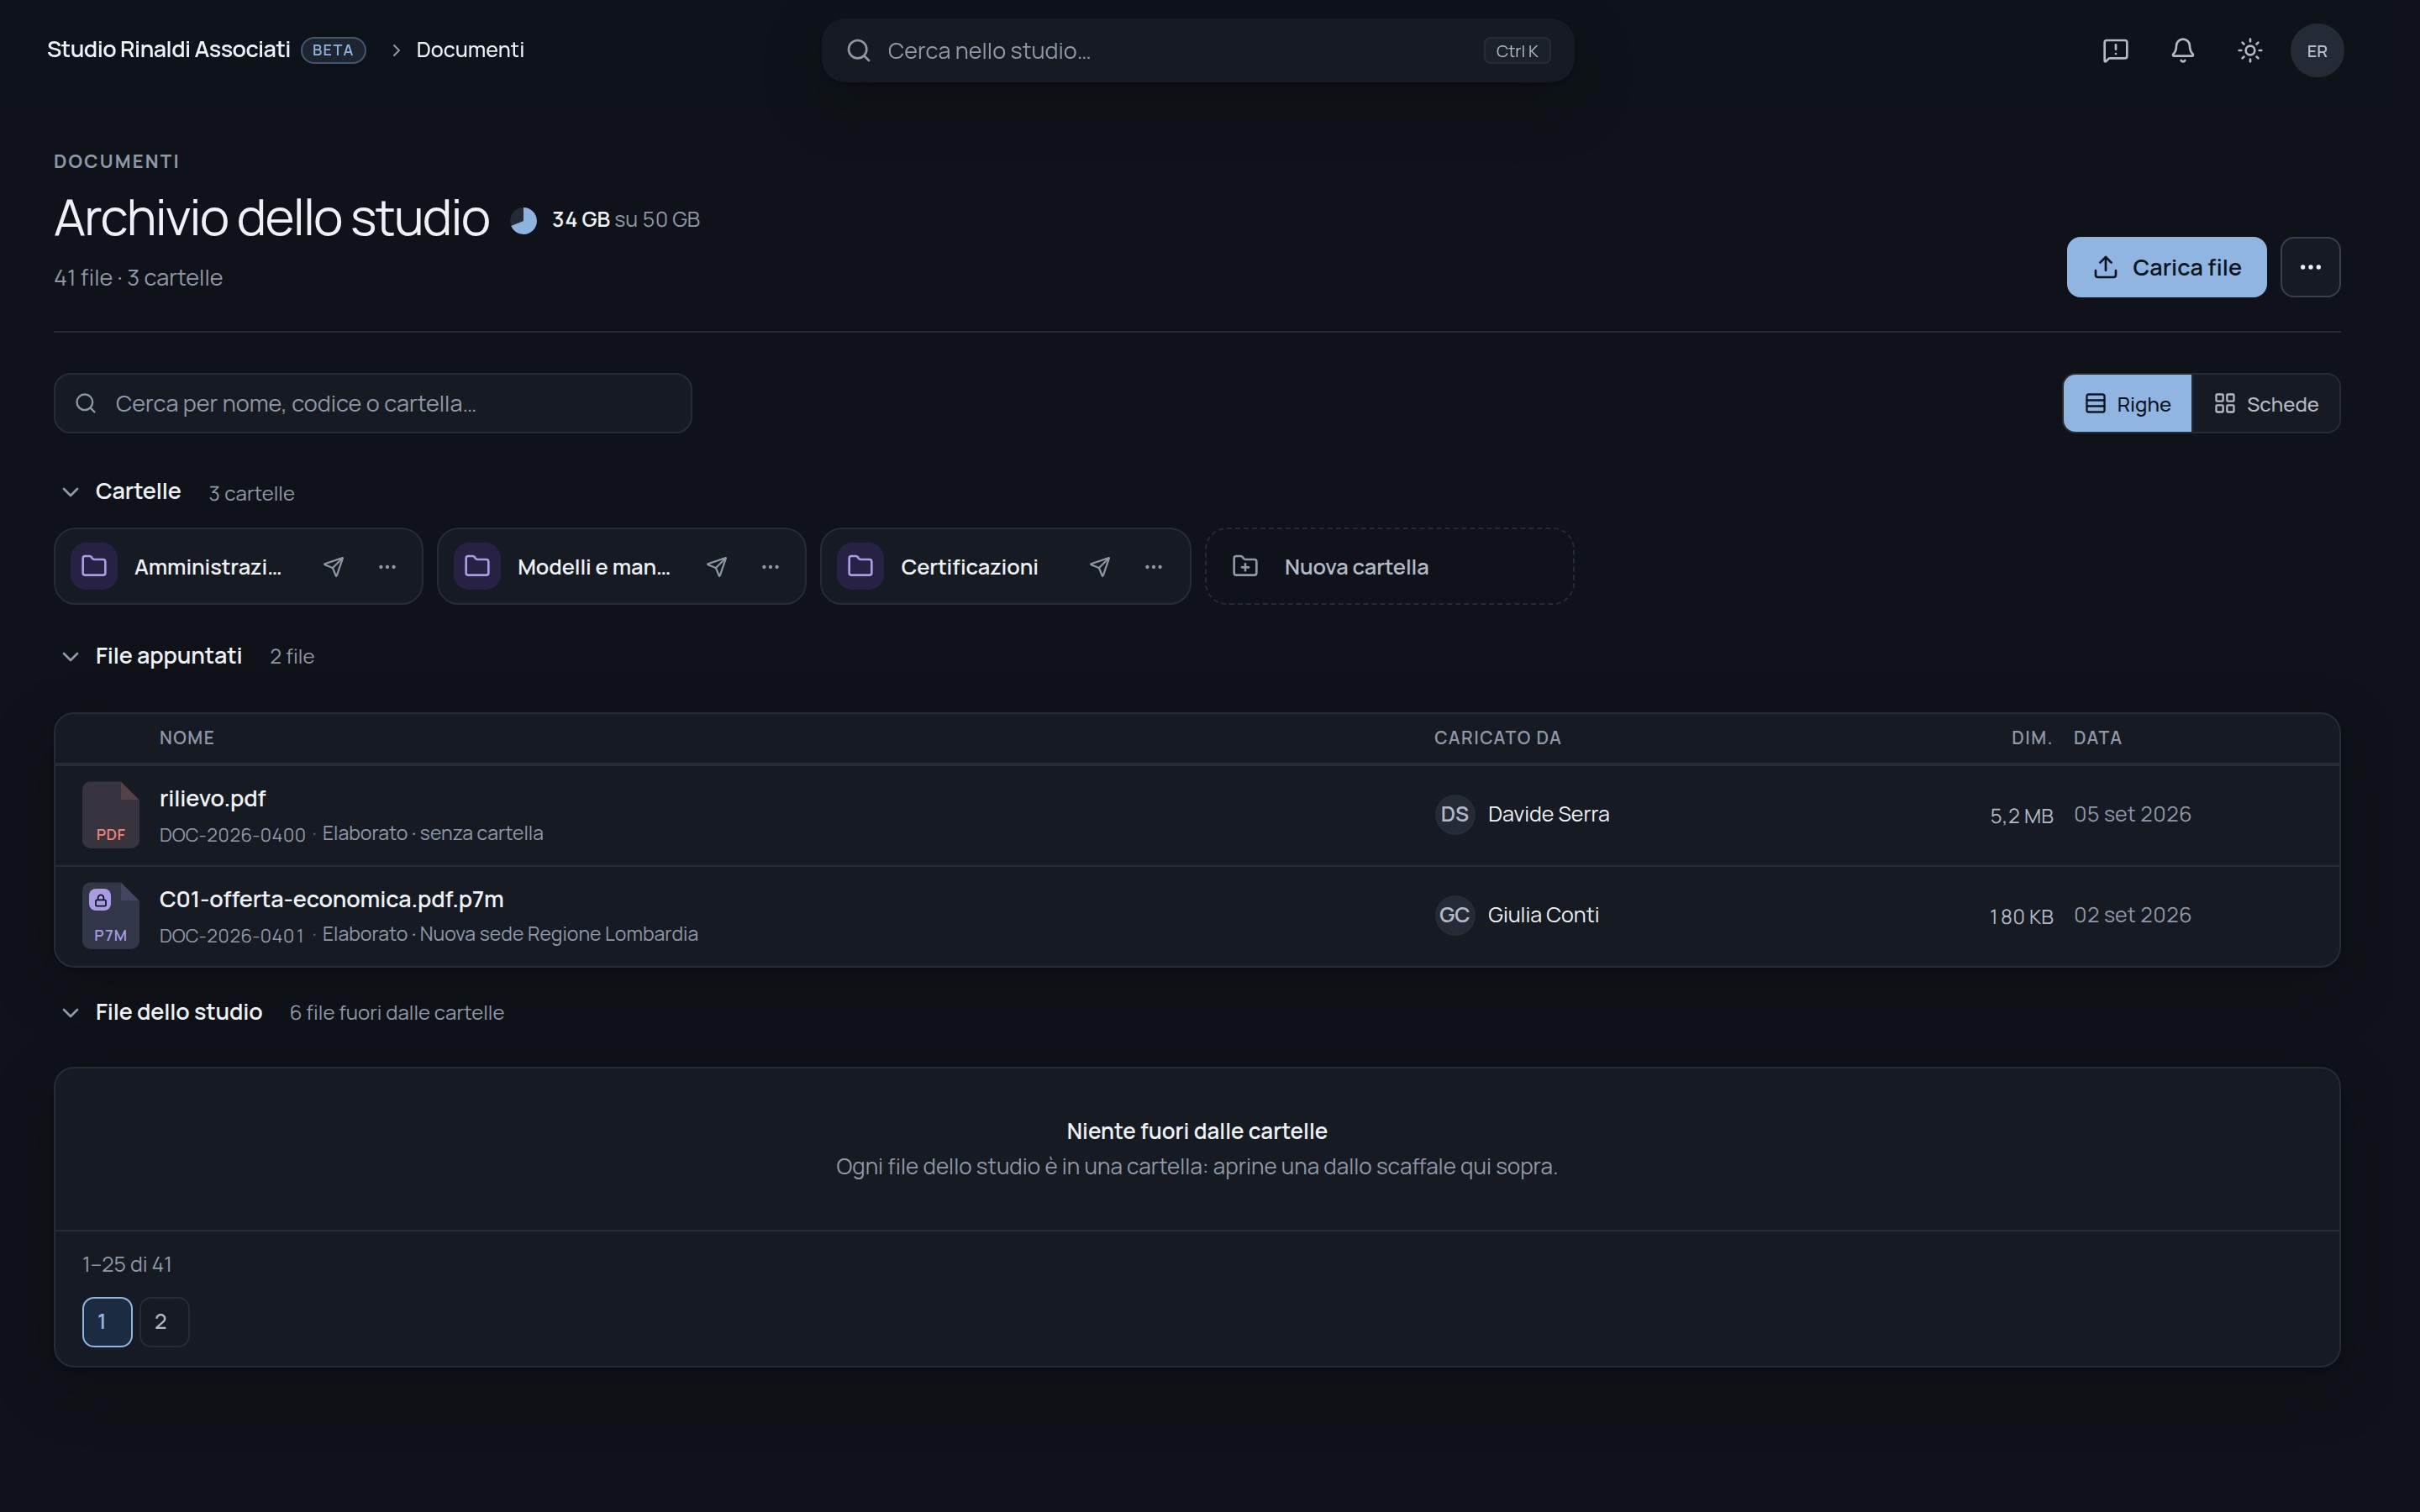Viewport: 2420px width, 1512px height.
Task: Open options menu for Modelli e man... folder
Action: click(770, 567)
